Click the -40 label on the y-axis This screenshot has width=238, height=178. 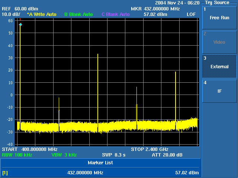pos(10,144)
